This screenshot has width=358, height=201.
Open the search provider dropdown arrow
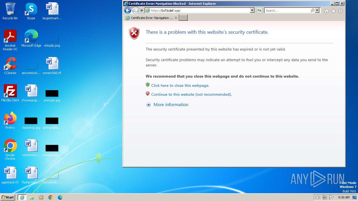(317, 11)
